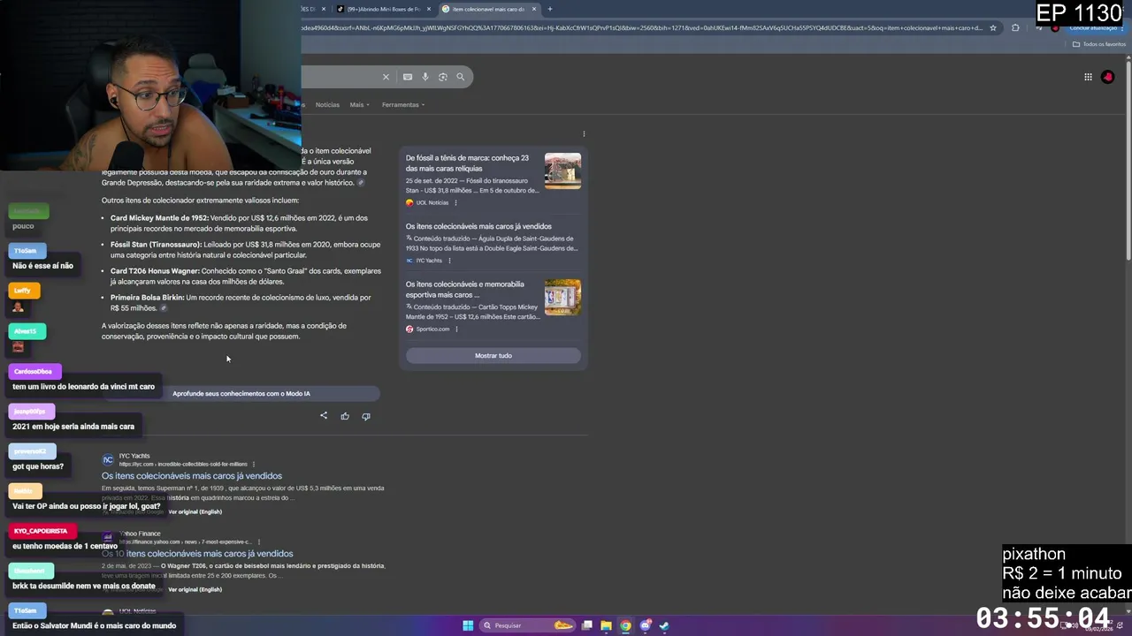Viewport: 1132px width, 636px height.
Task: Give thumbs up to the AI overview
Action: point(345,416)
